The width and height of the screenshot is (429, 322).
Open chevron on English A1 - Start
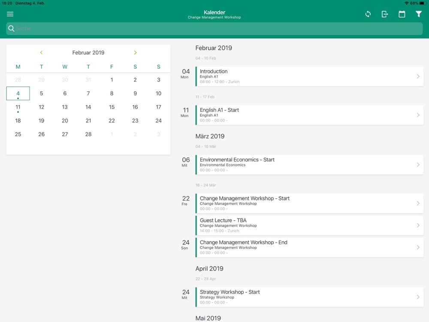pyautogui.click(x=418, y=115)
